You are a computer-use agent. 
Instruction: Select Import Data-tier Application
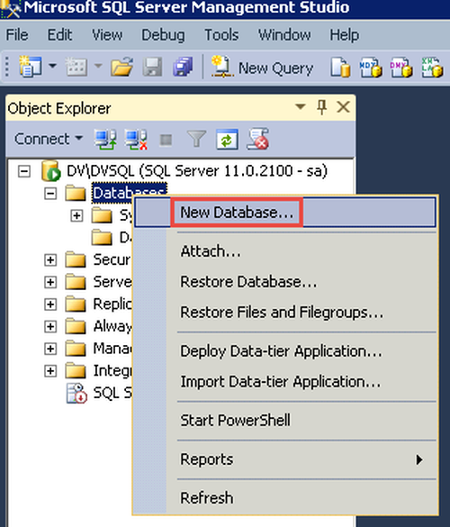(285, 382)
